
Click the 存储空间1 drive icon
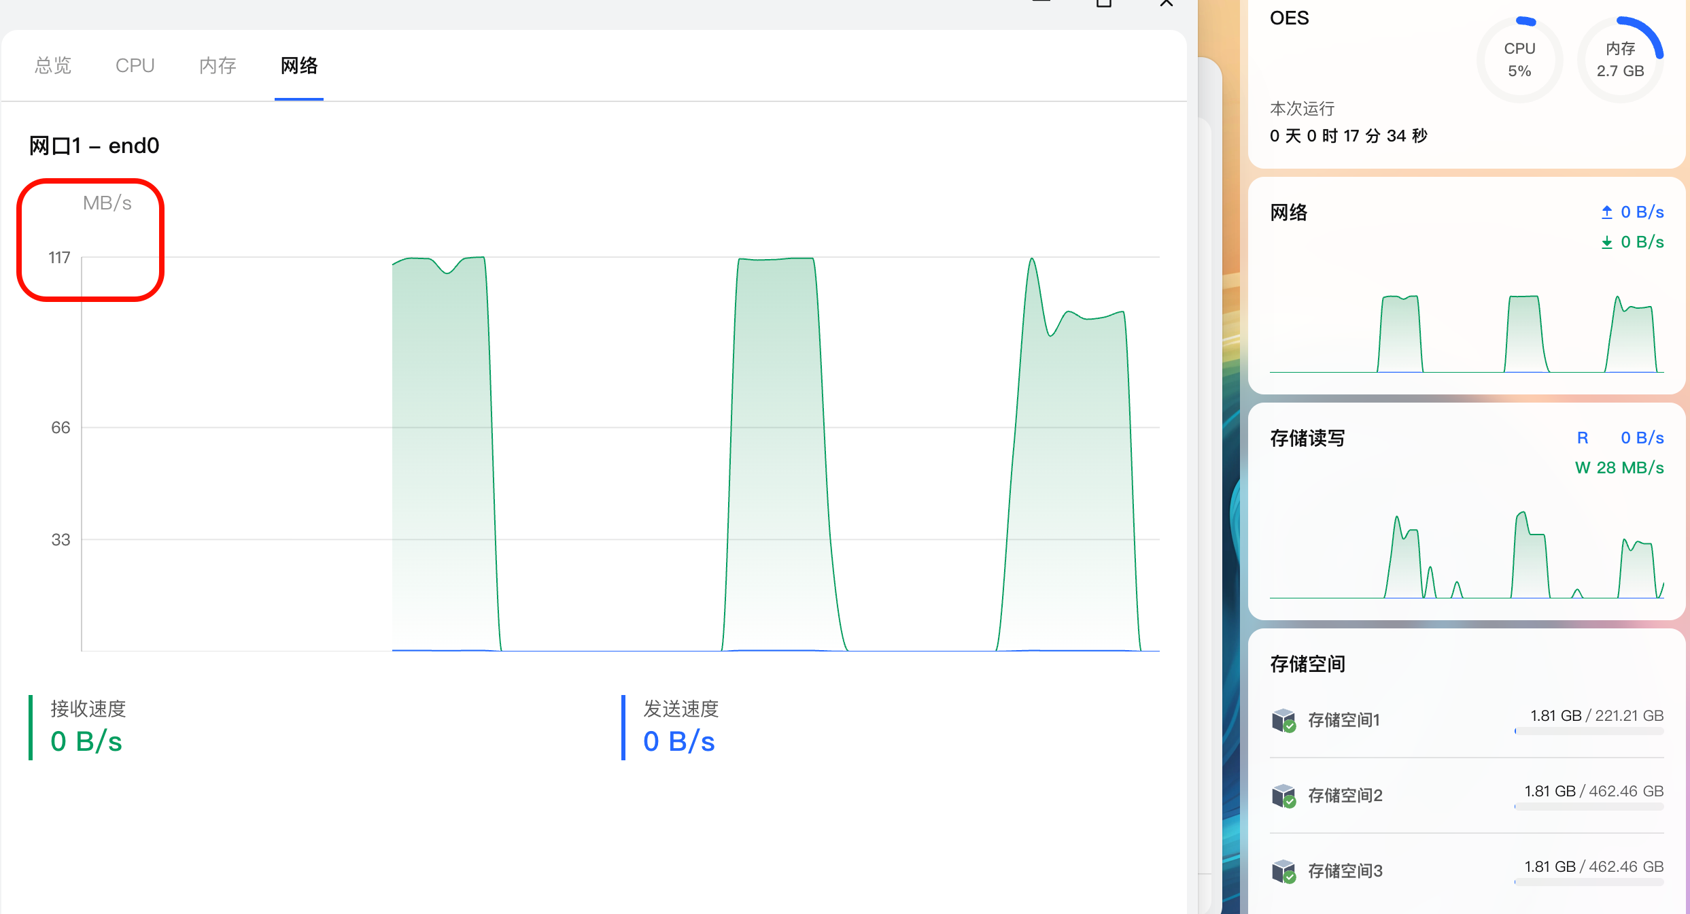(x=1283, y=720)
